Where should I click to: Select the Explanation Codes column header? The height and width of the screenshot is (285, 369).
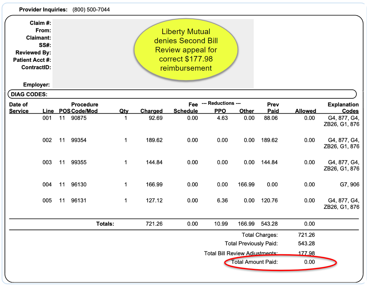tap(343, 108)
